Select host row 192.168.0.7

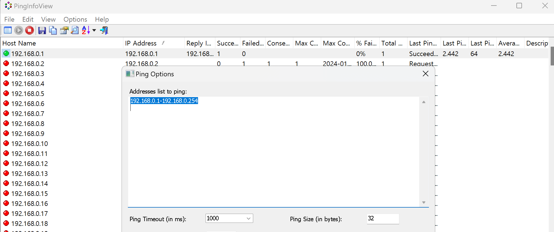28,114
